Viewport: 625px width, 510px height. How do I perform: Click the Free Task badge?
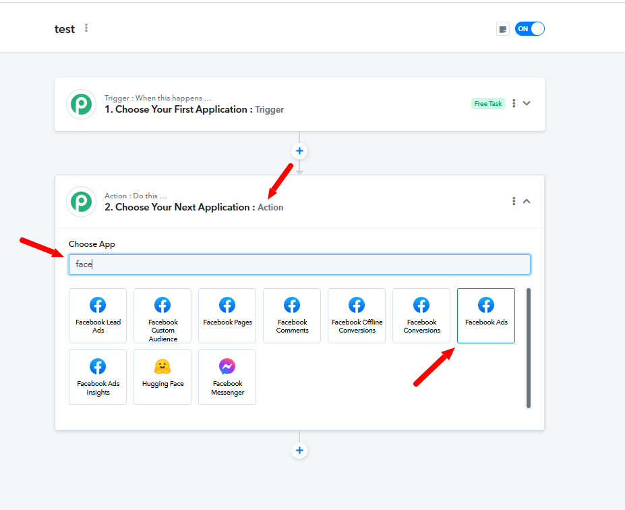(488, 104)
